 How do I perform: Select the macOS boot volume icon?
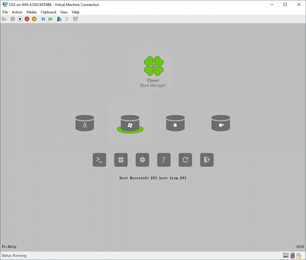[x=175, y=123]
